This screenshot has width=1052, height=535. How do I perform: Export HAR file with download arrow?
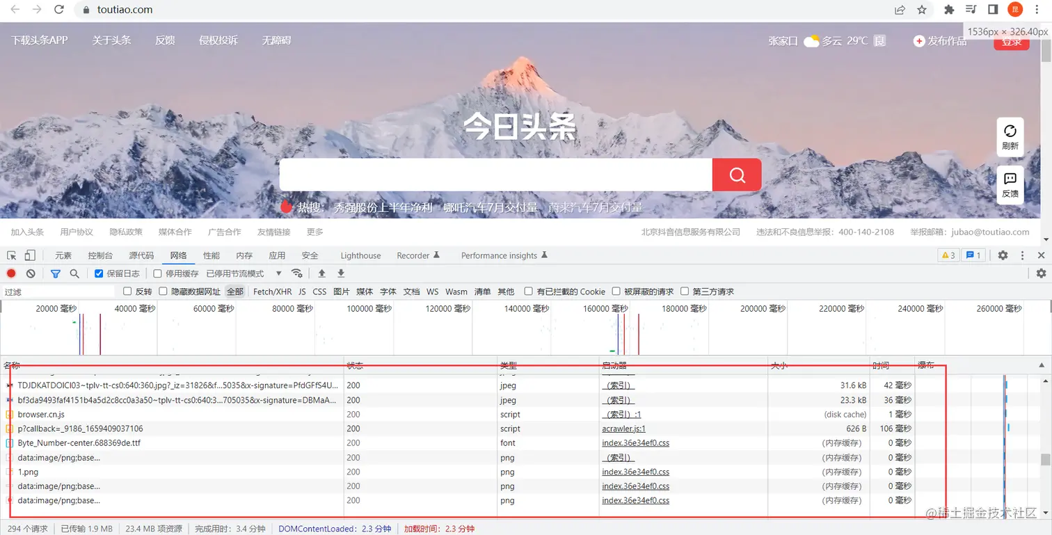pyautogui.click(x=341, y=273)
